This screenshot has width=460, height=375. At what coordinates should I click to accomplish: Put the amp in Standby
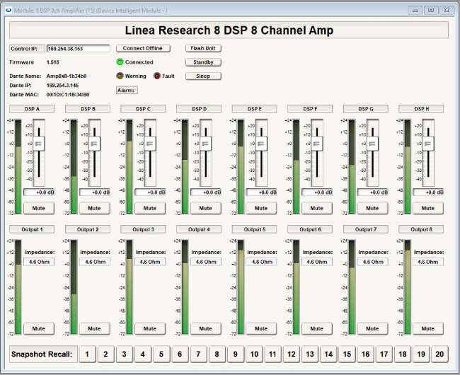click(x=203, y=62)
